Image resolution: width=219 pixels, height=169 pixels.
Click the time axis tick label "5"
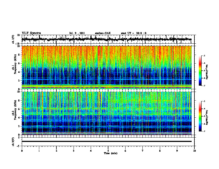click(108, 151)
